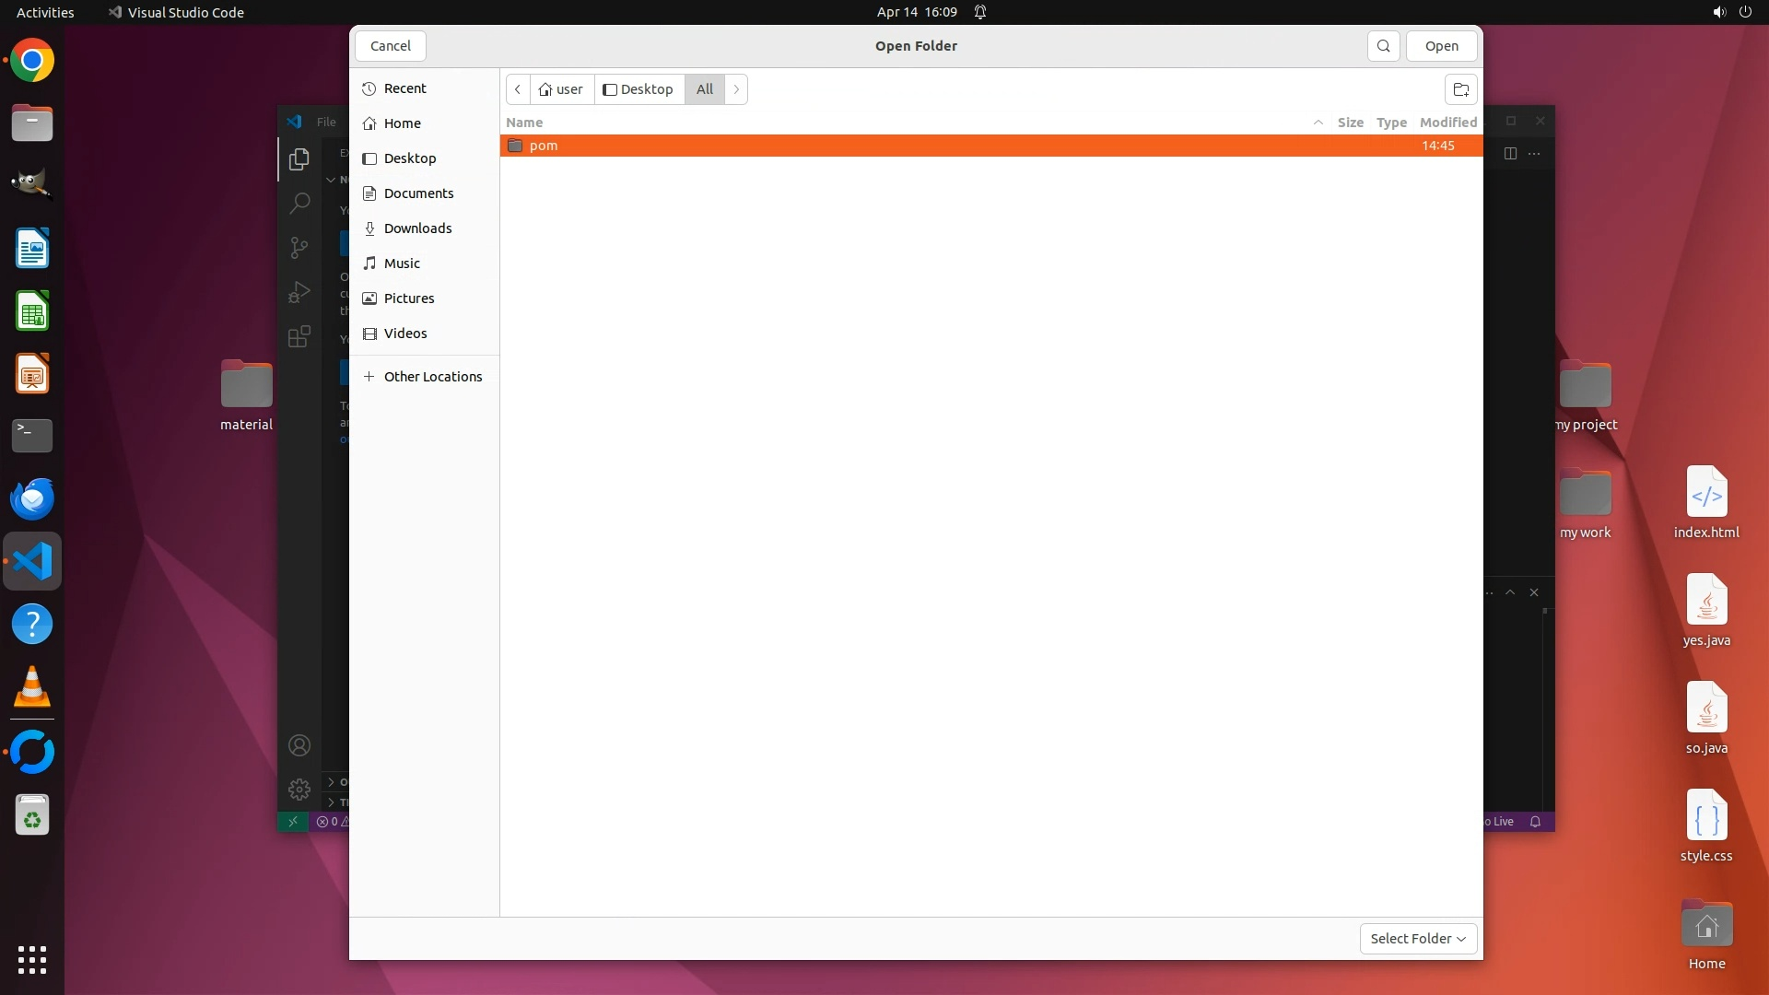Click the path bar forward chevron
This screenshot has height=995, width=1769.
(736, 89)
